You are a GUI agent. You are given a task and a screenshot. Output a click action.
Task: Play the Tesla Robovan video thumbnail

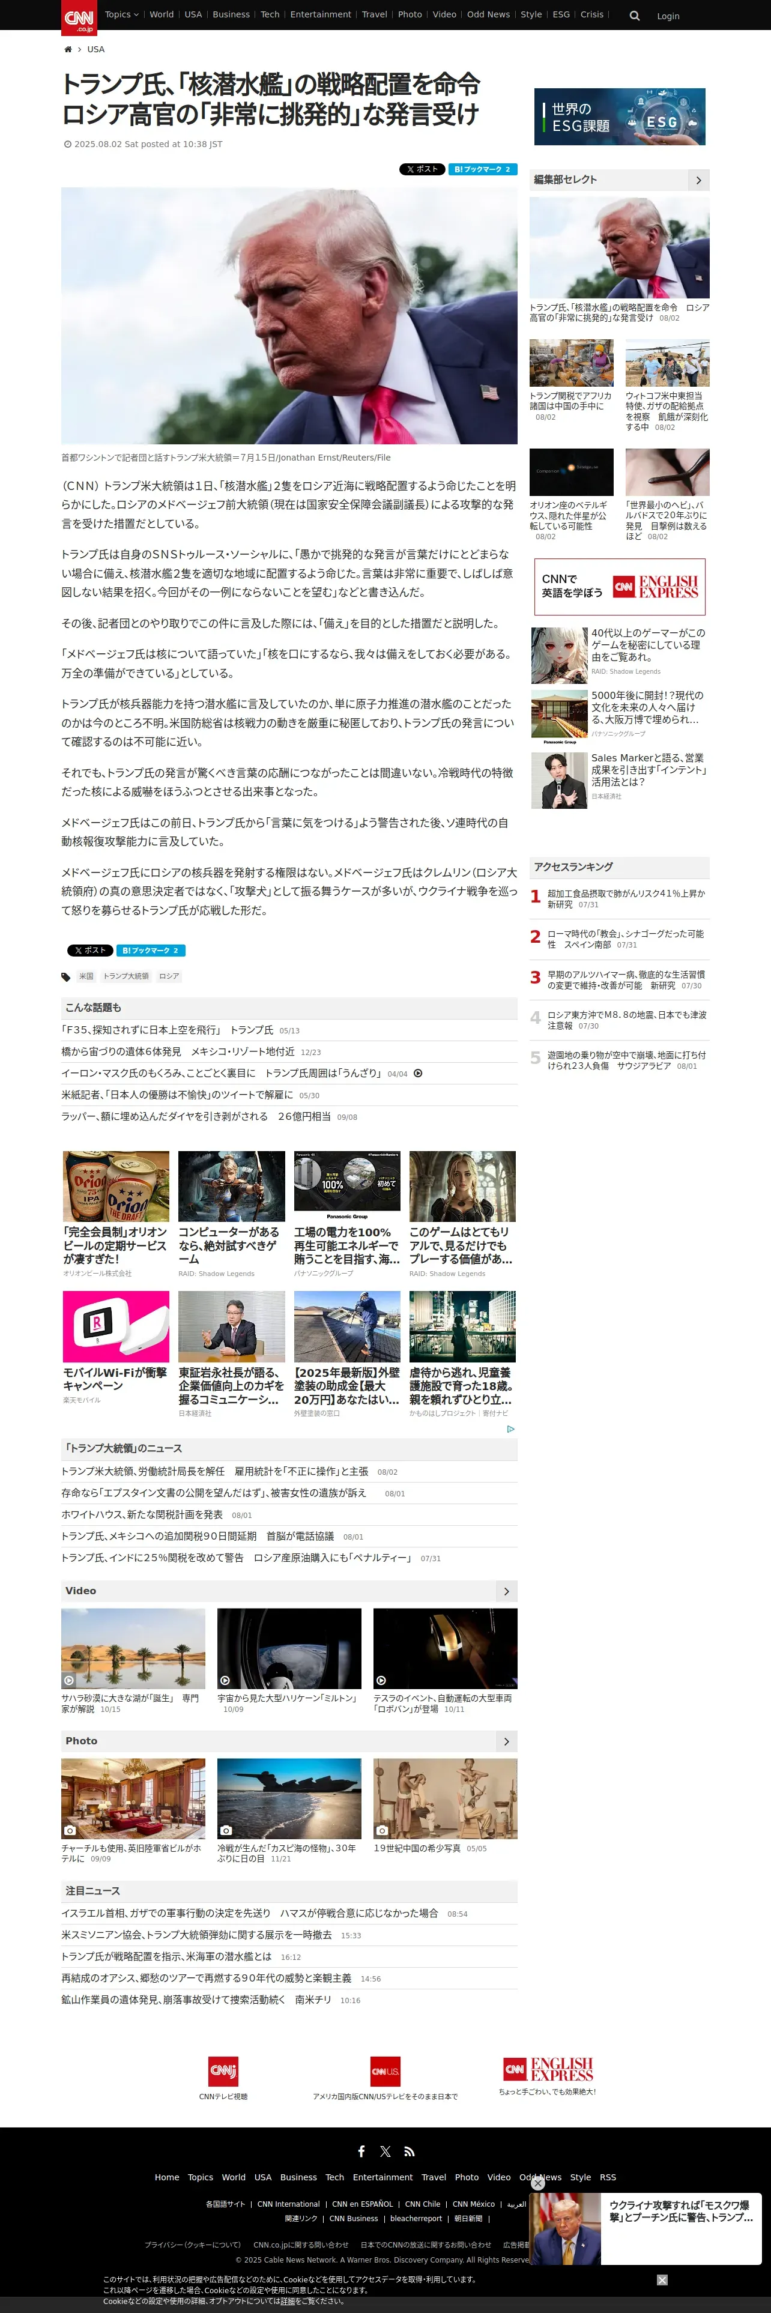point(445,1648)
